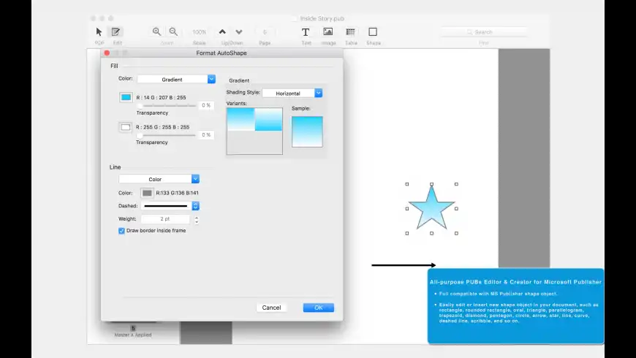Open the Shape tool
The width and height of the screenshot is (636, 358).
pos(373,31)
